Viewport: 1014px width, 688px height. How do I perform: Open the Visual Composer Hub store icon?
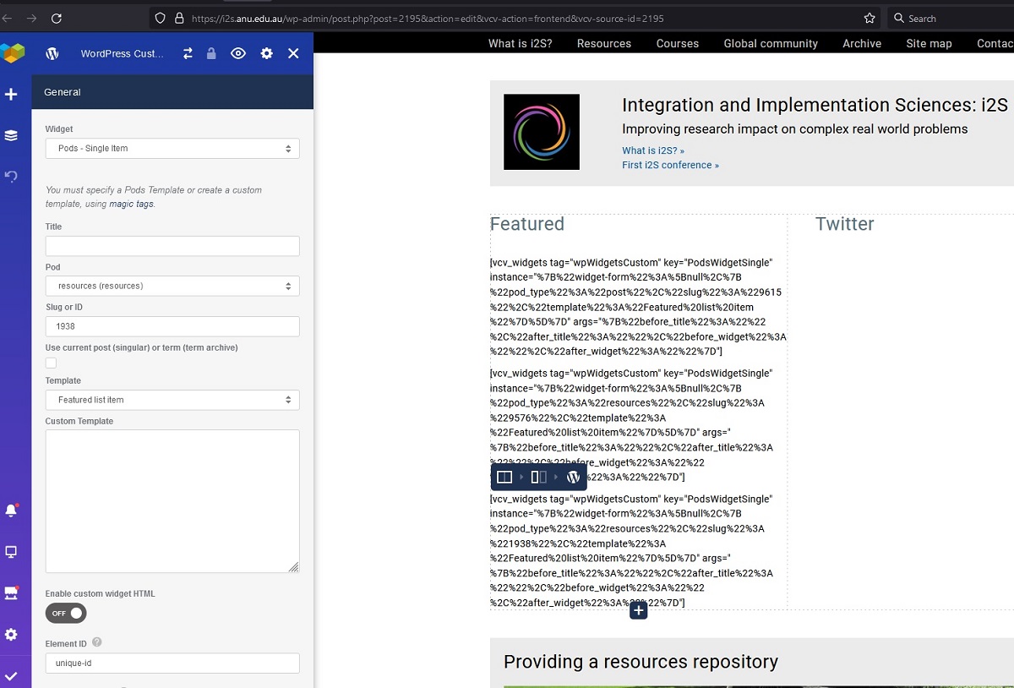tap(11, 592)
